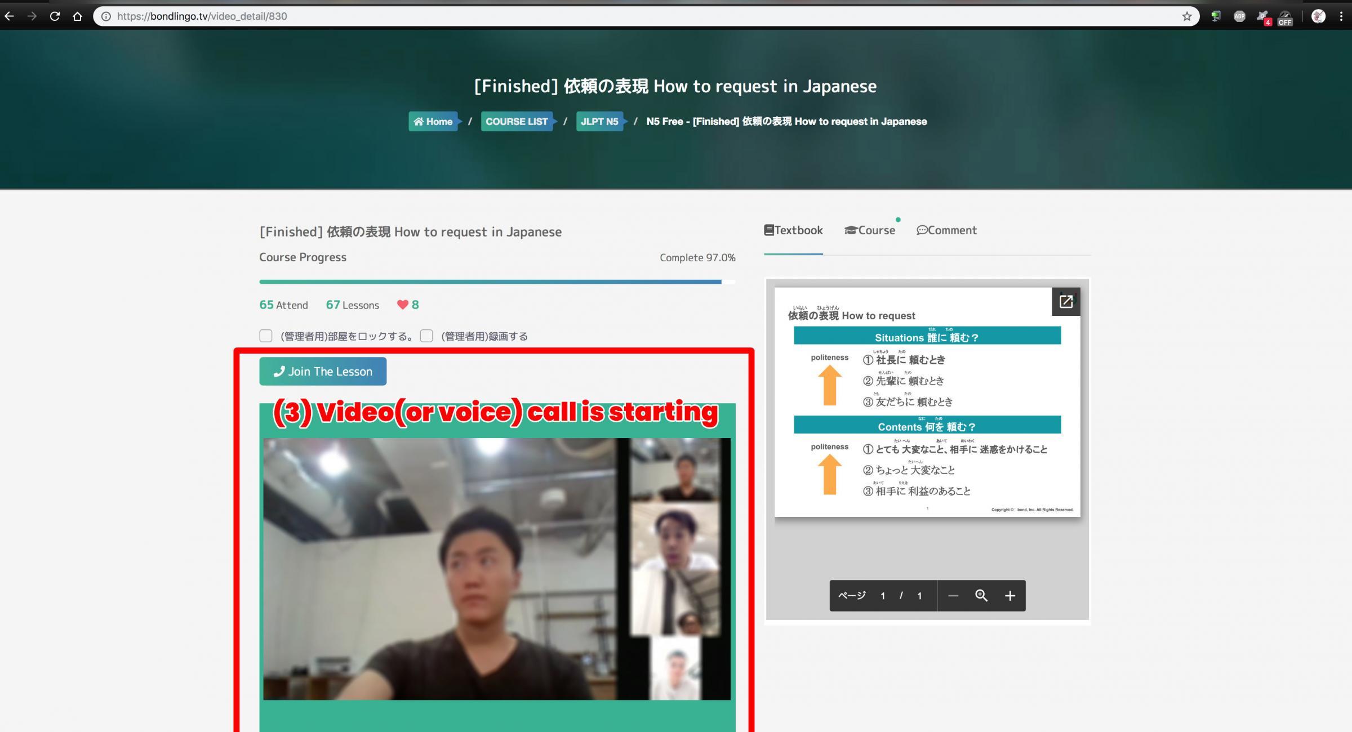Click the course progress bar
This screenshot has height=732, width=1352.
tap(497, 282)
